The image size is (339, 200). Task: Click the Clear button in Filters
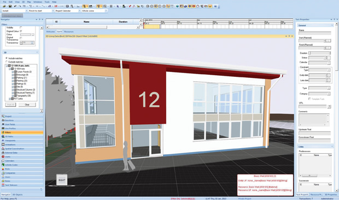click(x=27, y=105)
